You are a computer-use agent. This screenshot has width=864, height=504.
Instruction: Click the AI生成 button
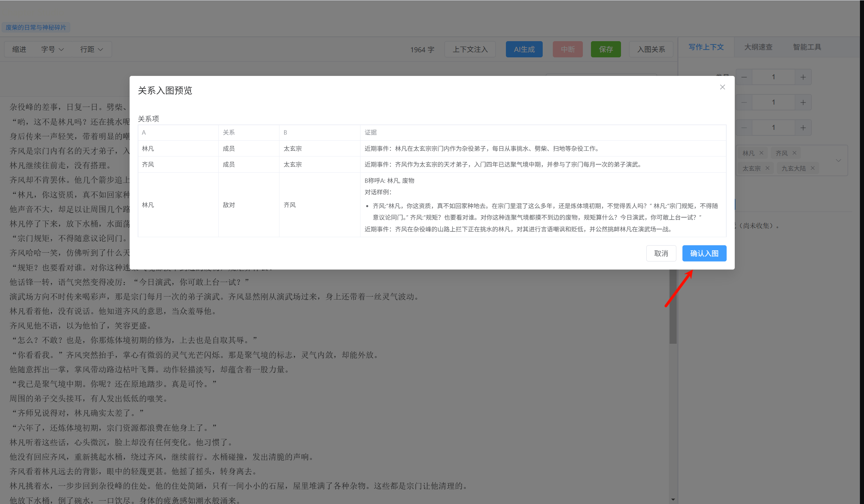click(524, 49)
